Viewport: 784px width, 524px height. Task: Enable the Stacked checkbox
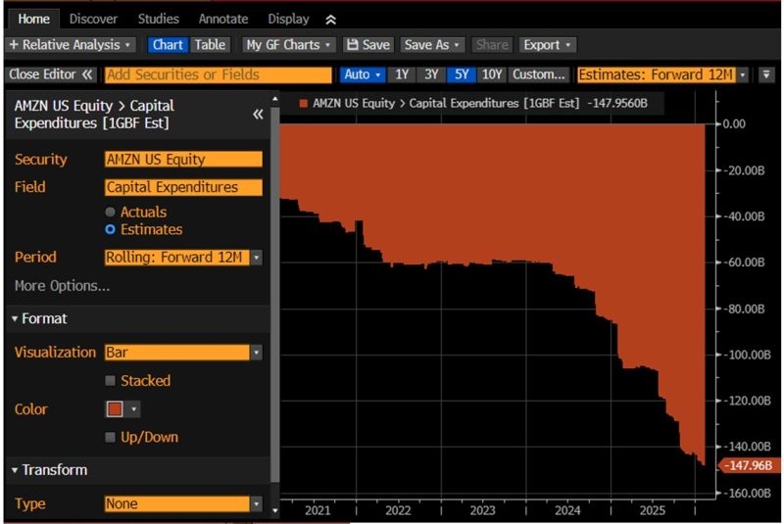[x=111, y=380]
